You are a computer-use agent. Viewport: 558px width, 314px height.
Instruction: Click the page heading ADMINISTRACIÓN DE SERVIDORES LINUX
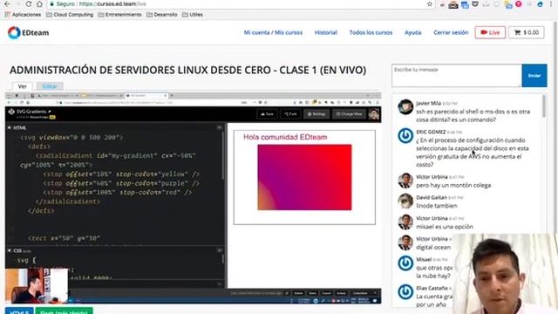coord(188,70)
